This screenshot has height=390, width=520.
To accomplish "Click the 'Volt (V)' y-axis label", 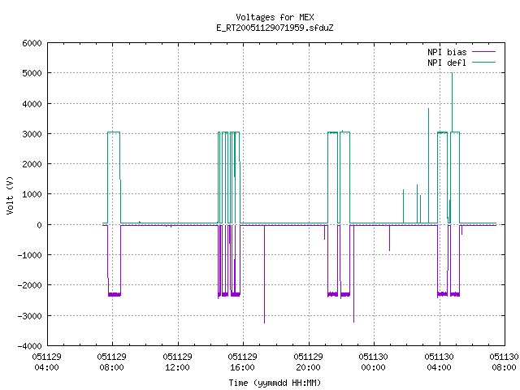I will [x=10, y=195].
